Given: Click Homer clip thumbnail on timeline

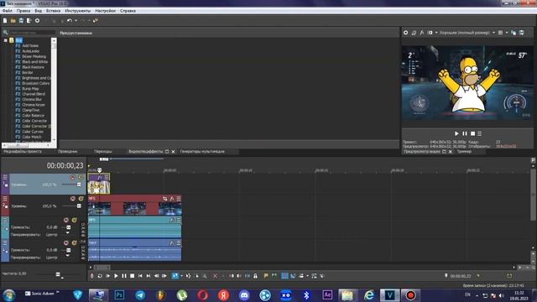Looking at the screenshot, I should [99, 187].
